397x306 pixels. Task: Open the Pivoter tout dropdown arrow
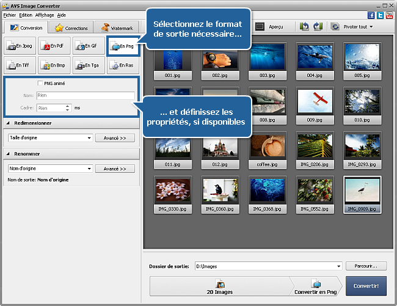pos(371,27)
